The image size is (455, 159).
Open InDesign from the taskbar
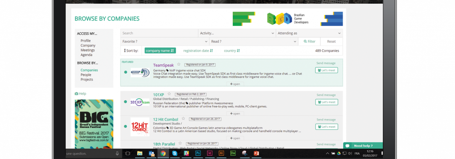tap(209, 153)
